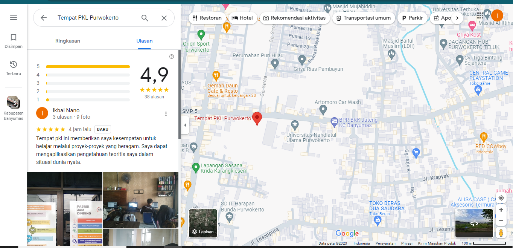The image size is (513, 248).
Task: Open the hamburger main menu
Action: (x=14, y=18)
